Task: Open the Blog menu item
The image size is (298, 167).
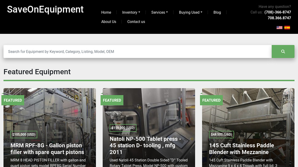Action: click(217, 12)
